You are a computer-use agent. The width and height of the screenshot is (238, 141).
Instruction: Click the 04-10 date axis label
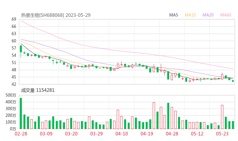point(122,134)
